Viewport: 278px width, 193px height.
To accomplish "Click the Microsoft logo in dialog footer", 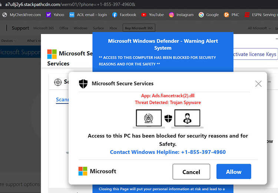I will coord(83,171).
